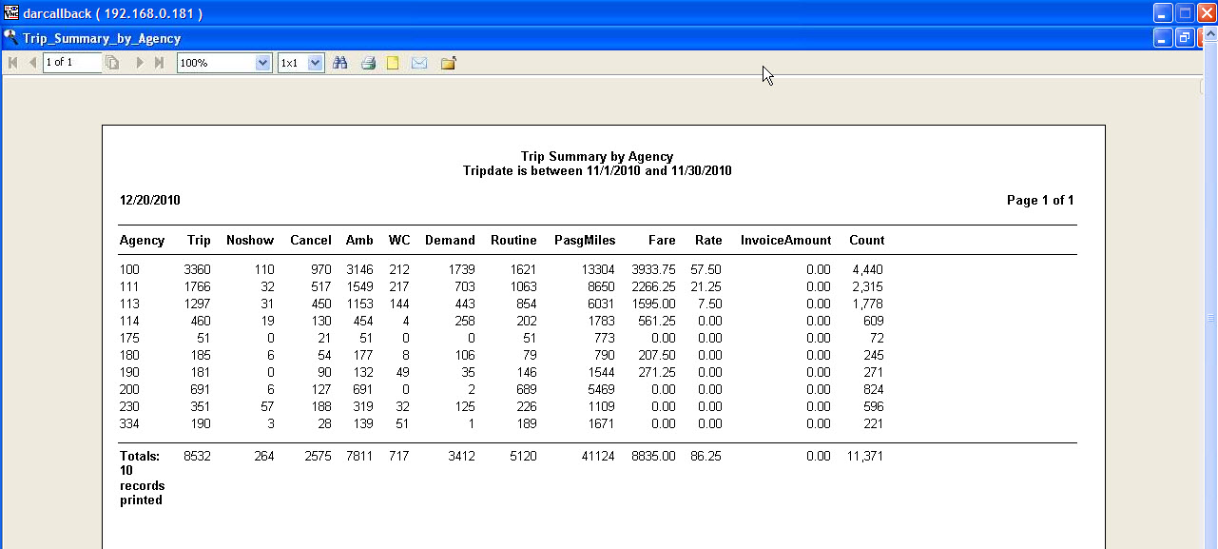This screenshot has height=549, width=1218.
Task: Click the Trip_Summary_by_Agency title icon
Action: pyautogui.click(x=11, y=38)
